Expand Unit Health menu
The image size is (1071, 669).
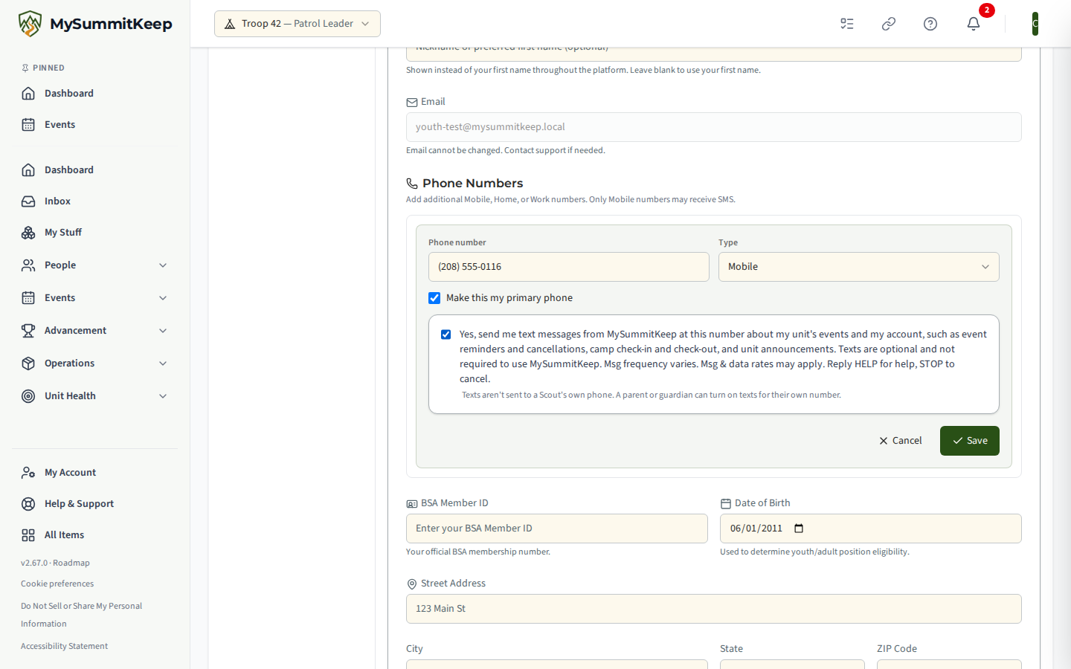(95, 395)
